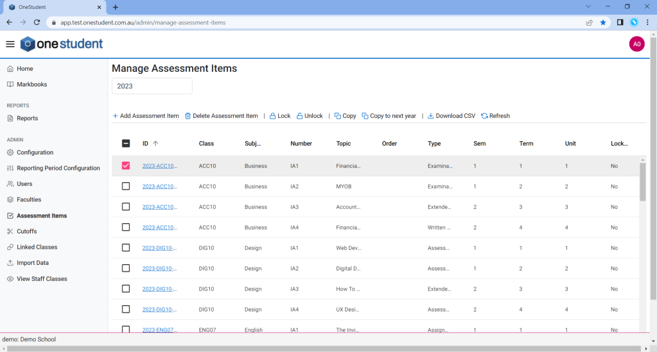Click the Copy to next year icon
The height and width of the screenshot is (352, 657).
tap(365, 116)
